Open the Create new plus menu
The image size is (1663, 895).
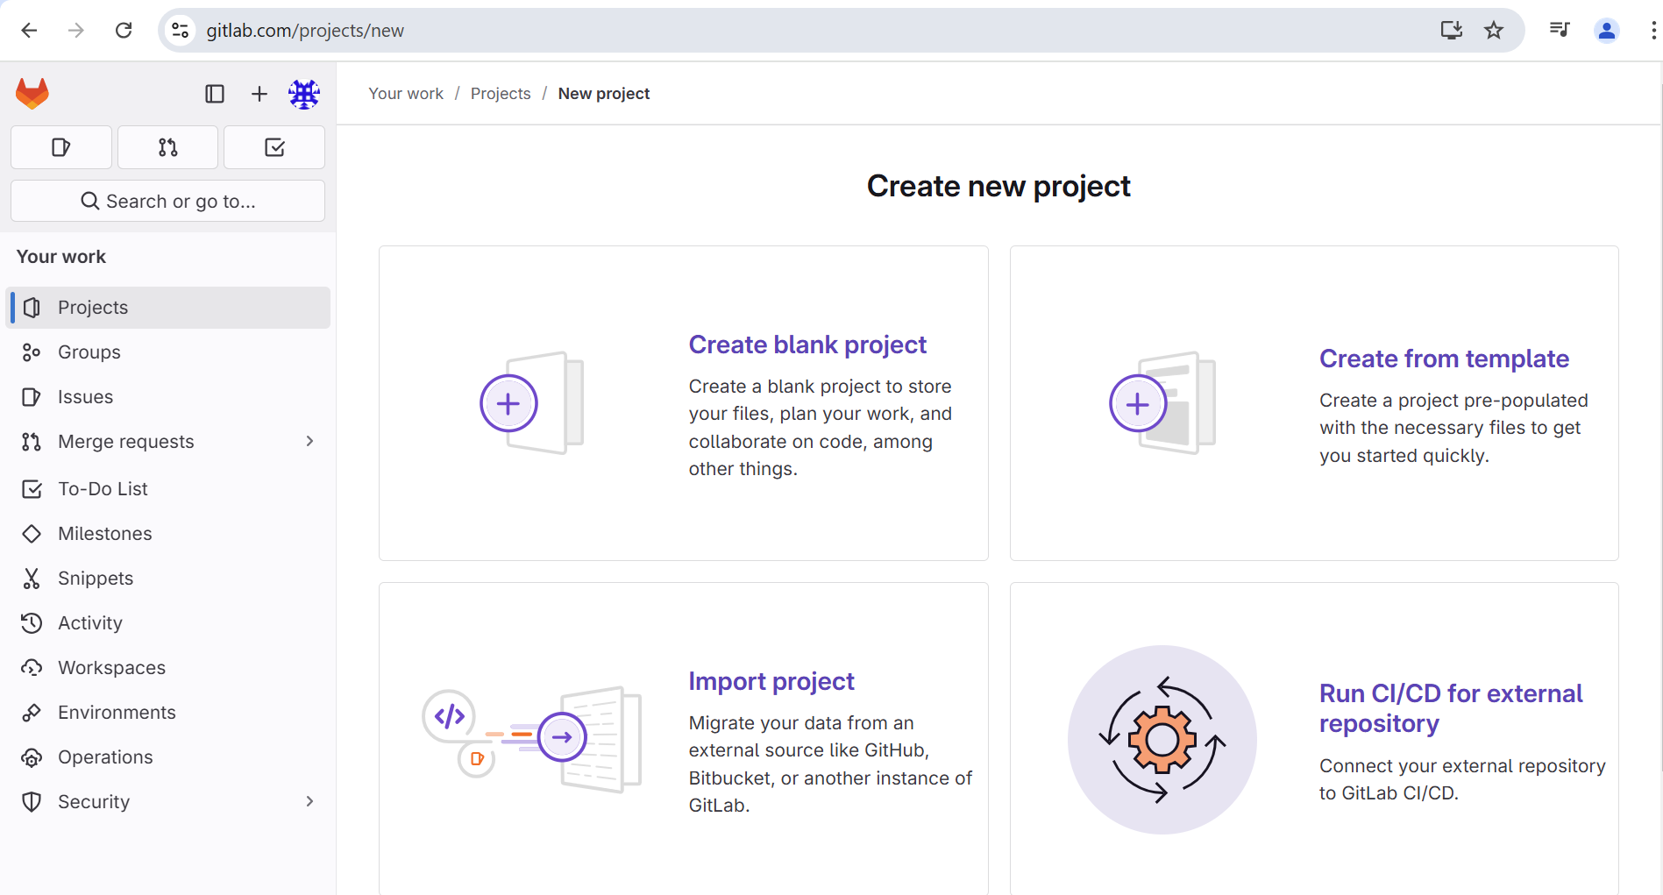[x=259, y=94]
